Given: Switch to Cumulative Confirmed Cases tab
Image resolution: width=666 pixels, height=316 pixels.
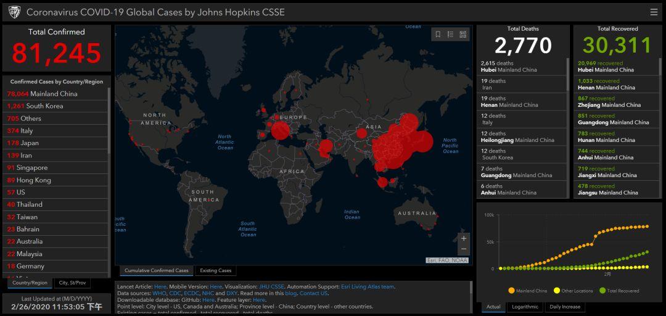Looking at the screenshot, I should [x=156, y=270].
